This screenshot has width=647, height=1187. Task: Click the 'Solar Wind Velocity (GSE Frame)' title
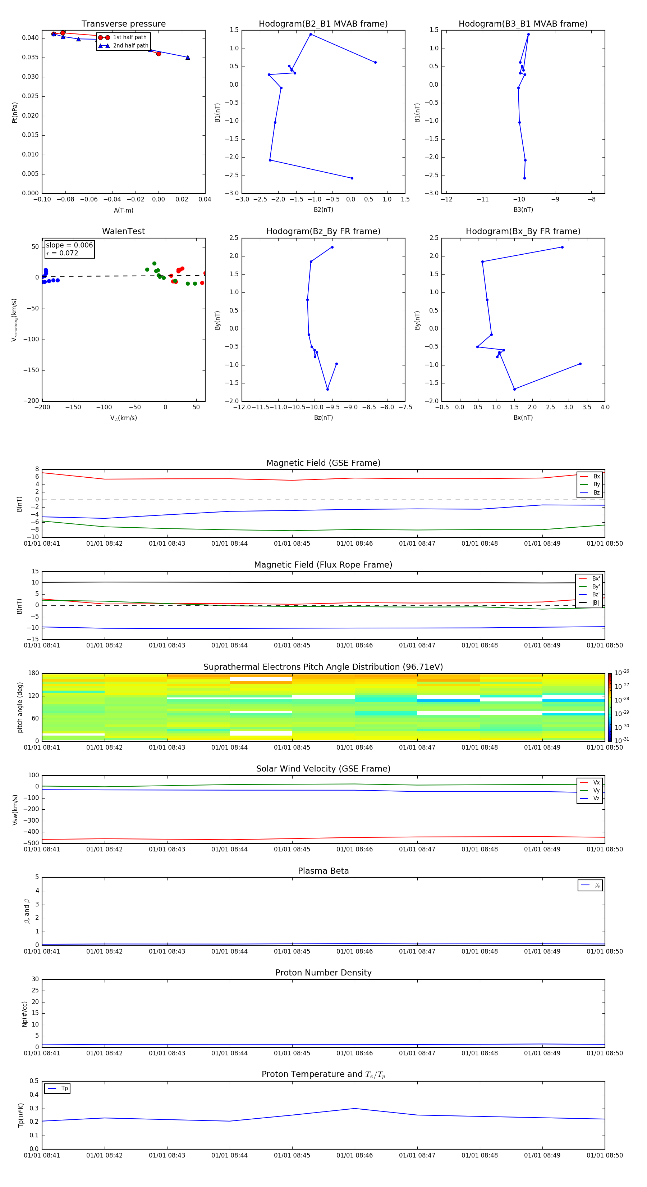coord(323,769)
